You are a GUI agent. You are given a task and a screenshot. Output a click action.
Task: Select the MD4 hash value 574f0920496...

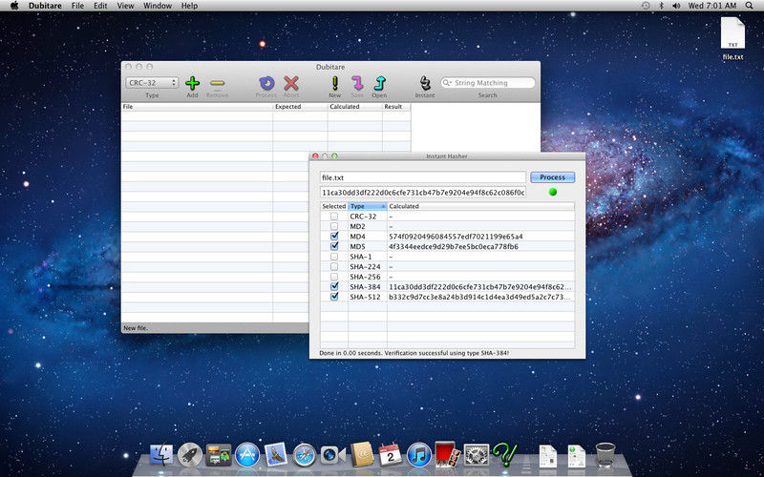pyautogui.click(x=456, y=237)
